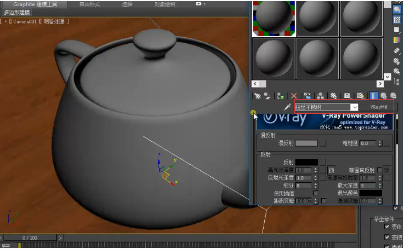The image size is (404, 249).
Task: Click the 粗糙度 map slot button
Action: point(387,143)
